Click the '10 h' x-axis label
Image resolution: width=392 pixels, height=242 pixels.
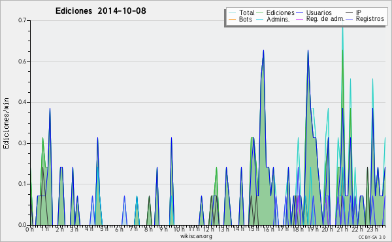pyautogui.click(x=179, y=229)
